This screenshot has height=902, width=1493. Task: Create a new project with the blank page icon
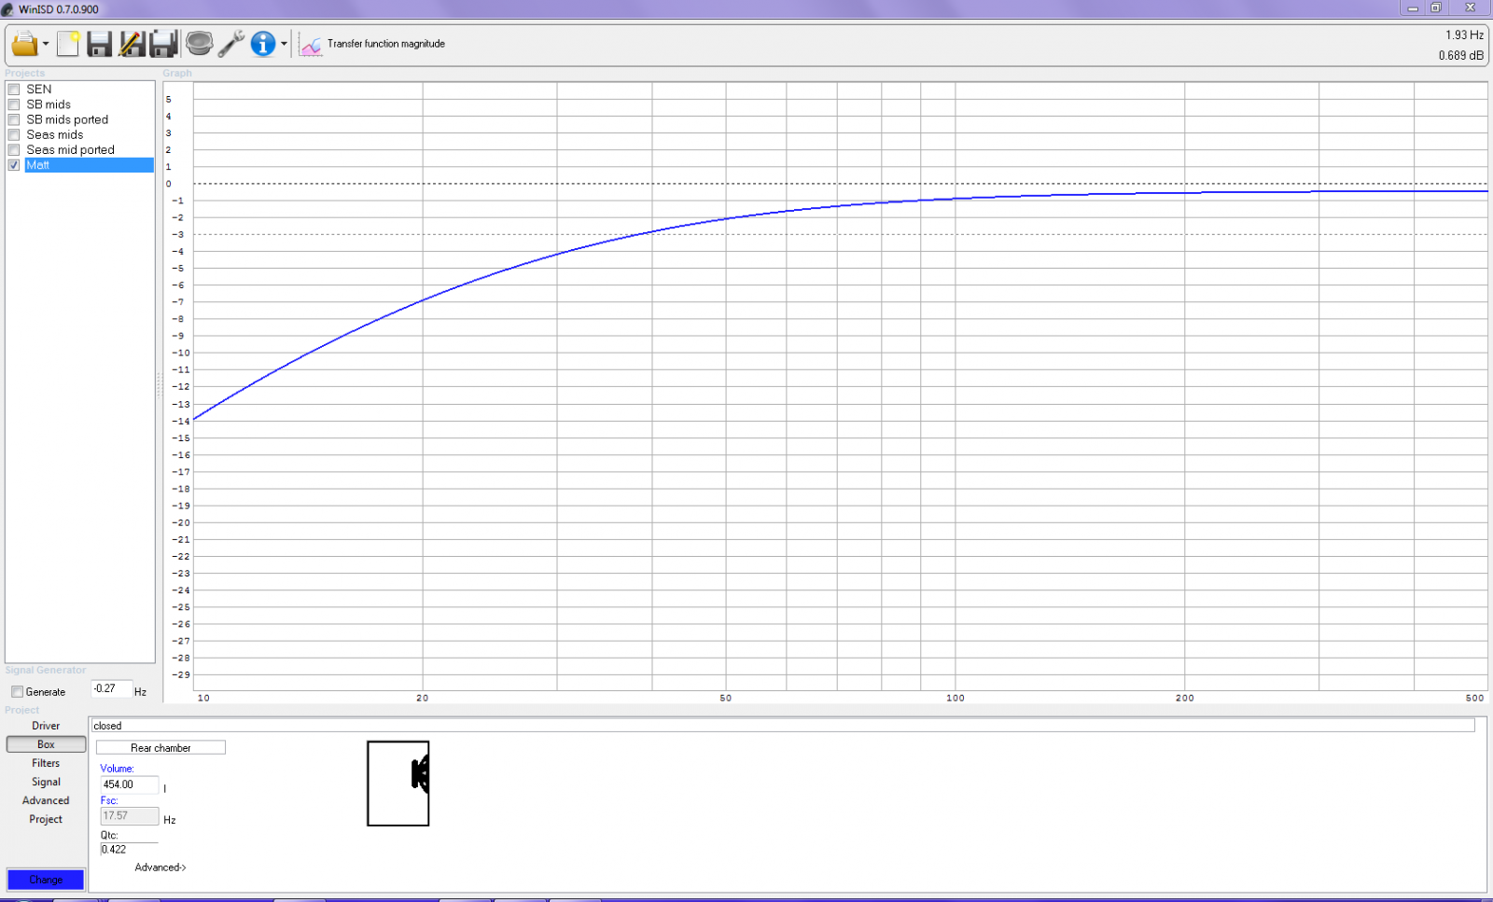[x=68, y=44]
